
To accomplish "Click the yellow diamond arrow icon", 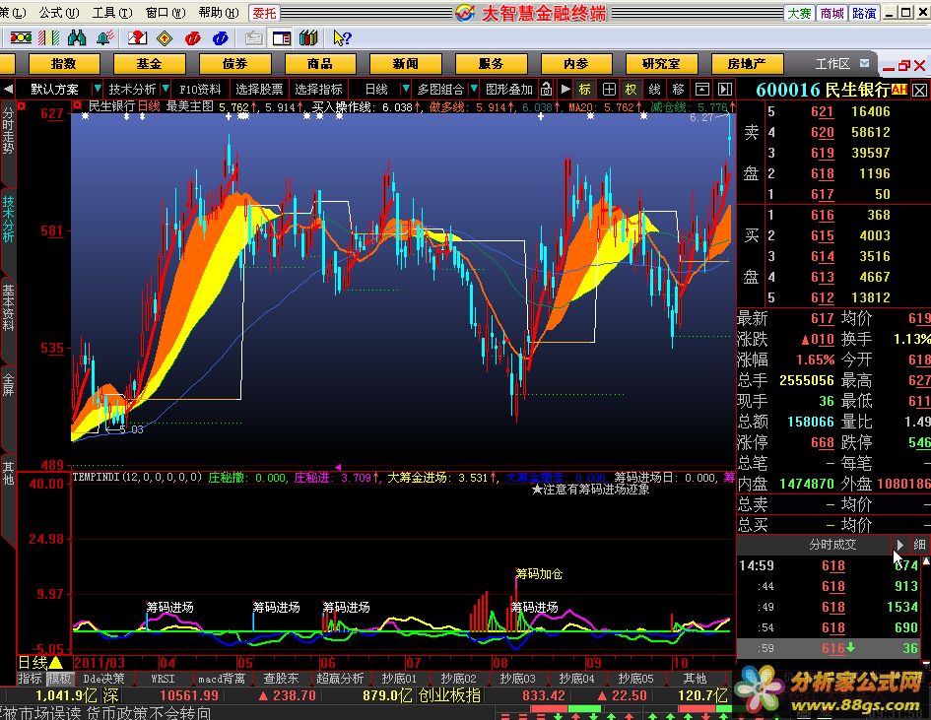I will click(165, 38).
